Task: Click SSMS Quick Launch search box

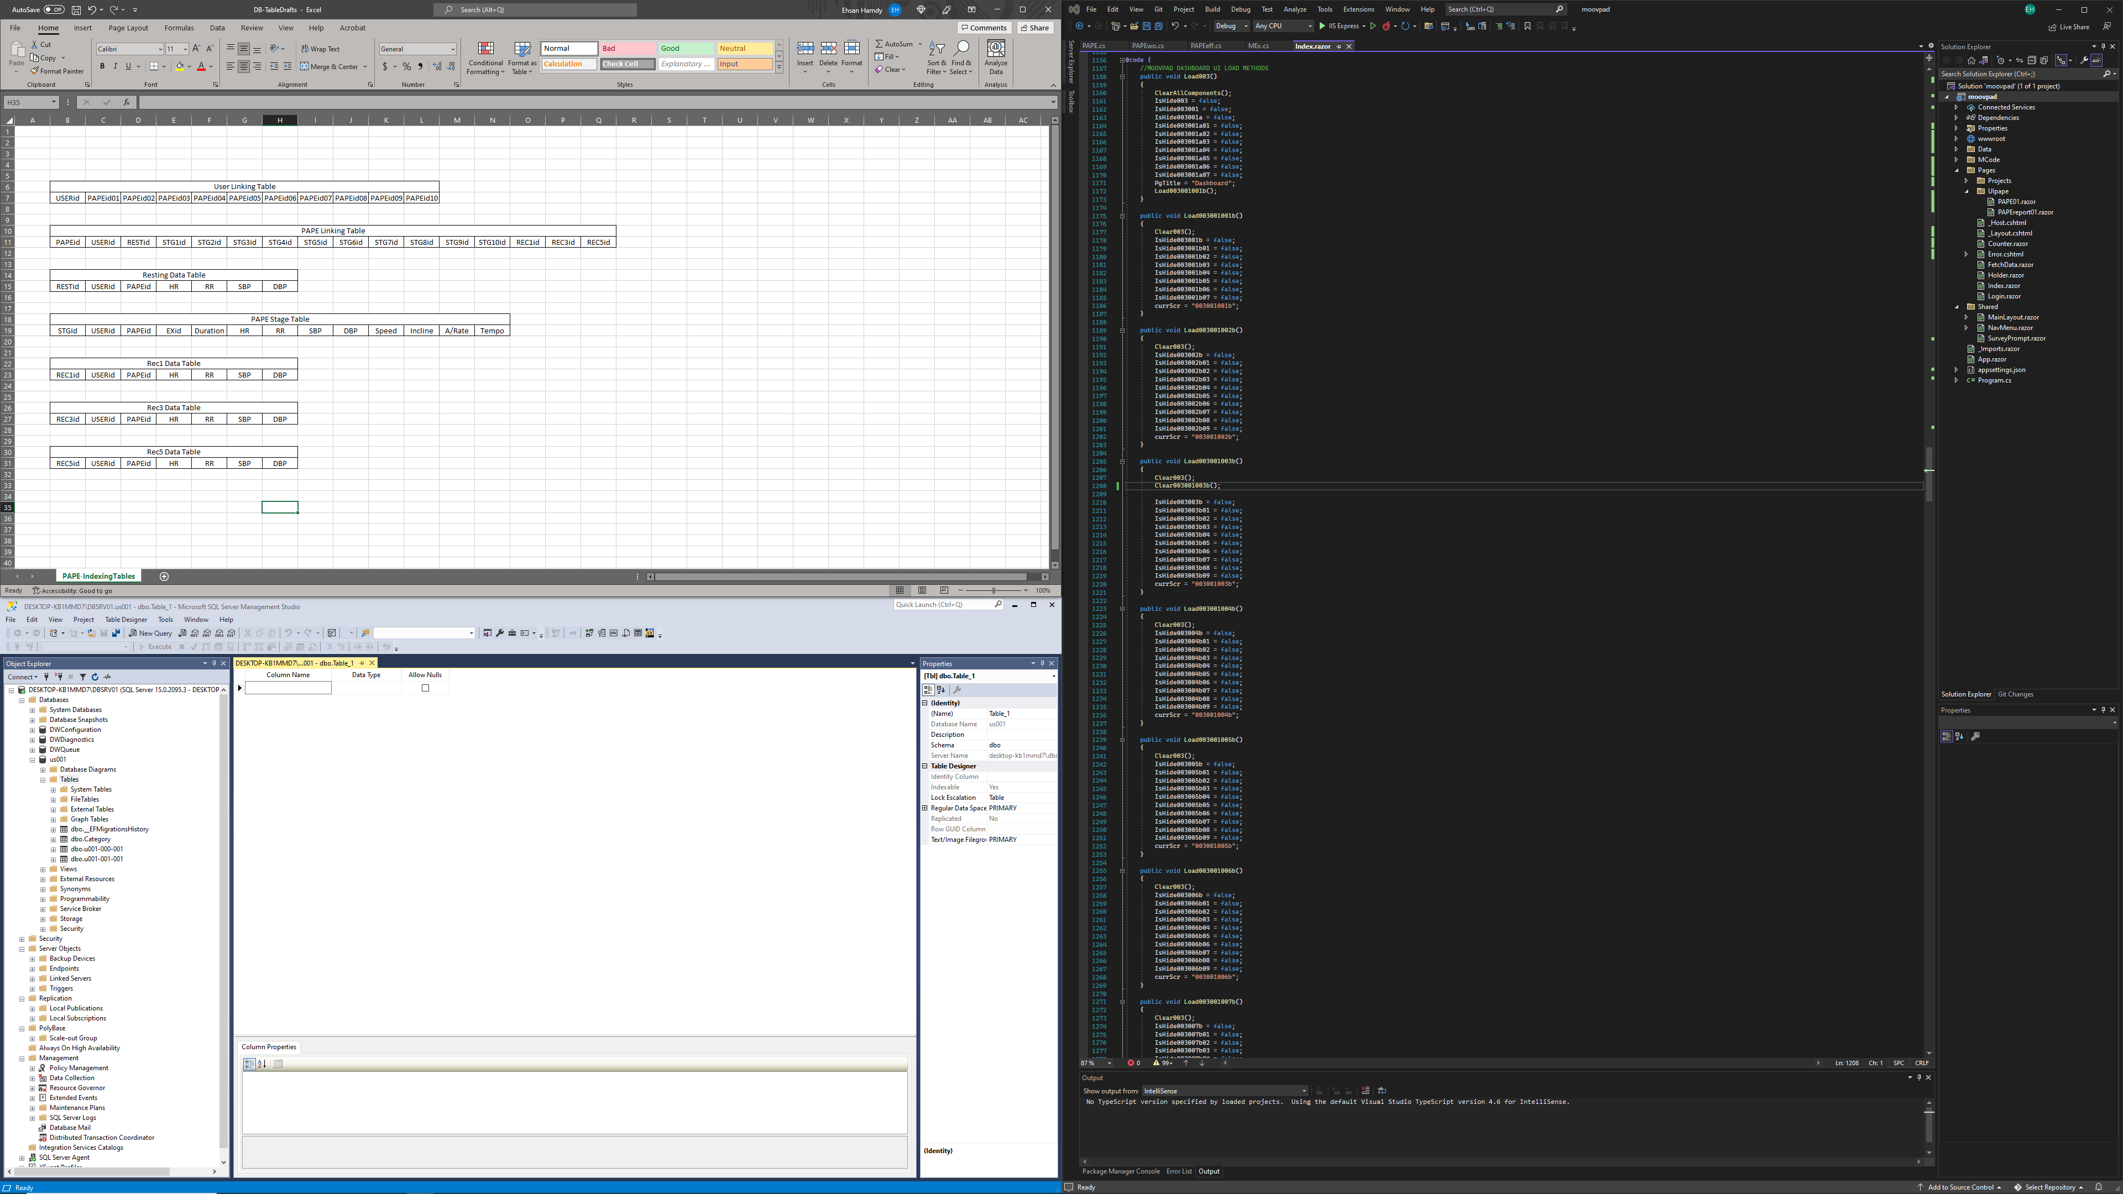Action: point(948,605)
